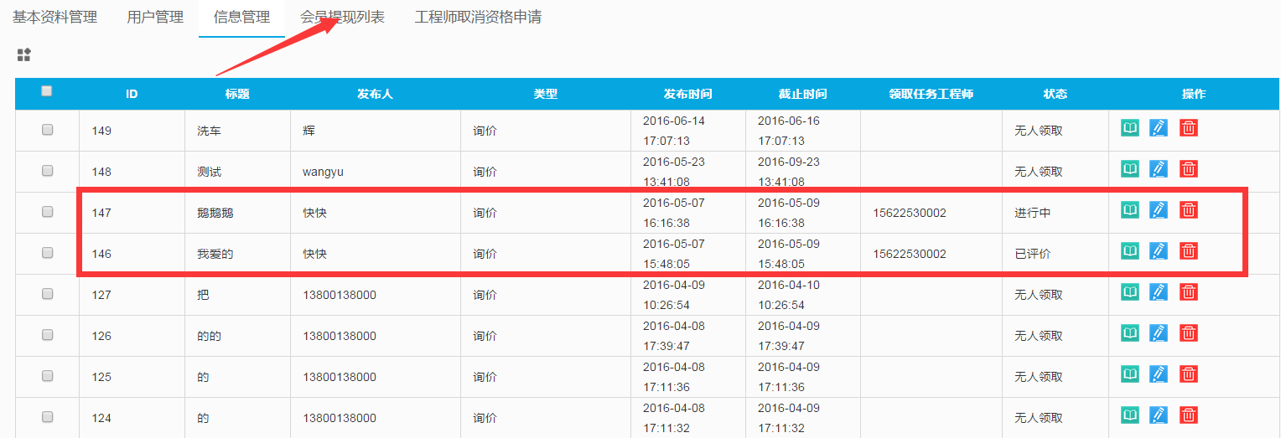Image resolution: width=1281 pixels, height=438 pixels.
Task: Click the 状态 column header
Action: (1055, 94)
